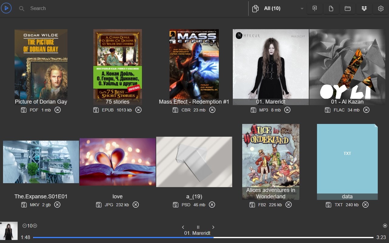This screenshot has height=243, width=389.
Task: Click the save icon under Mass Effect comic
Action: (176, 110)
